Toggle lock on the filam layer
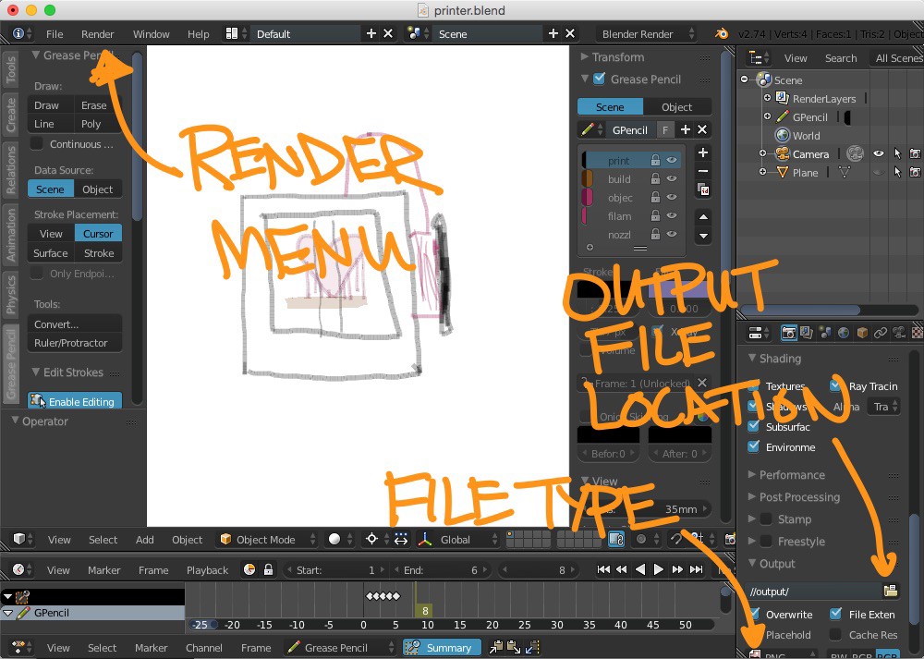The image size is (924, 659). point(655,215)
